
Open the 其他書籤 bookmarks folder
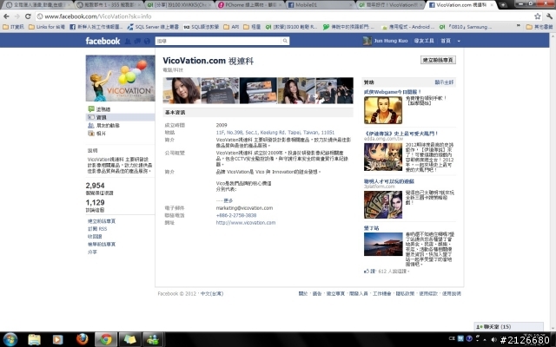[539, 27]
